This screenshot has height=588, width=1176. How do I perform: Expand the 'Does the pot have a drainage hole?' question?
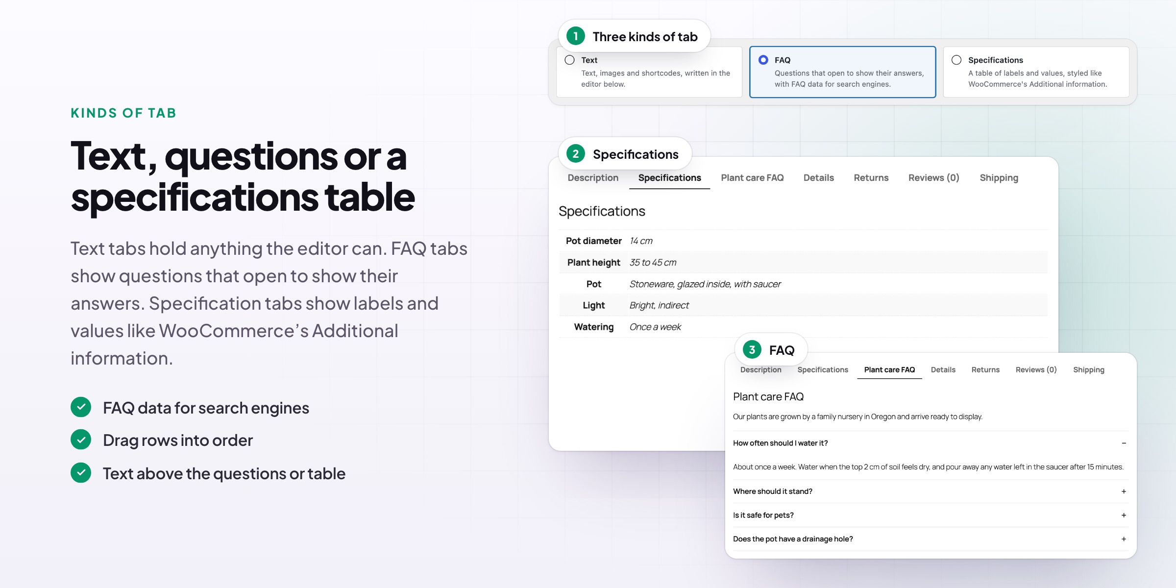click(931, 539)
